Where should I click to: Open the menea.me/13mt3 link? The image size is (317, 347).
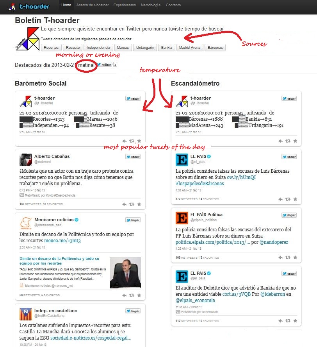(x=62, y=241)
